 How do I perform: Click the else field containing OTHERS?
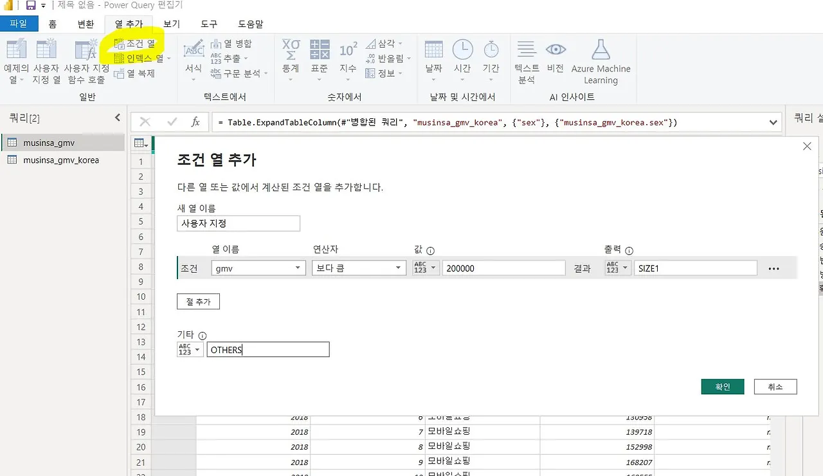pyautogui.click(x=268, y=349)
